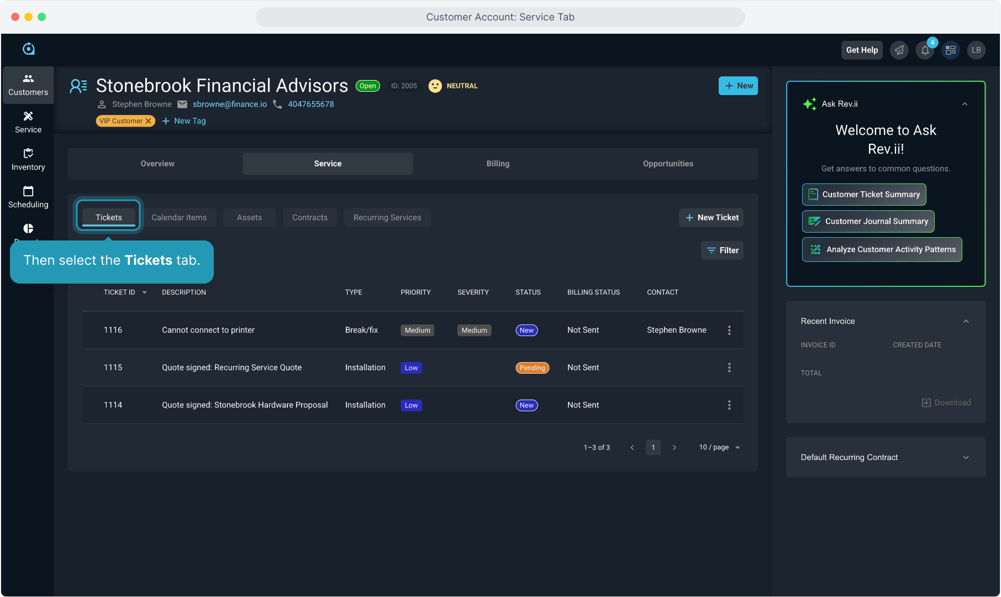Open the LB user avatar menu
The height and width of the screenshot is (597, 1001).
(976, 50)
